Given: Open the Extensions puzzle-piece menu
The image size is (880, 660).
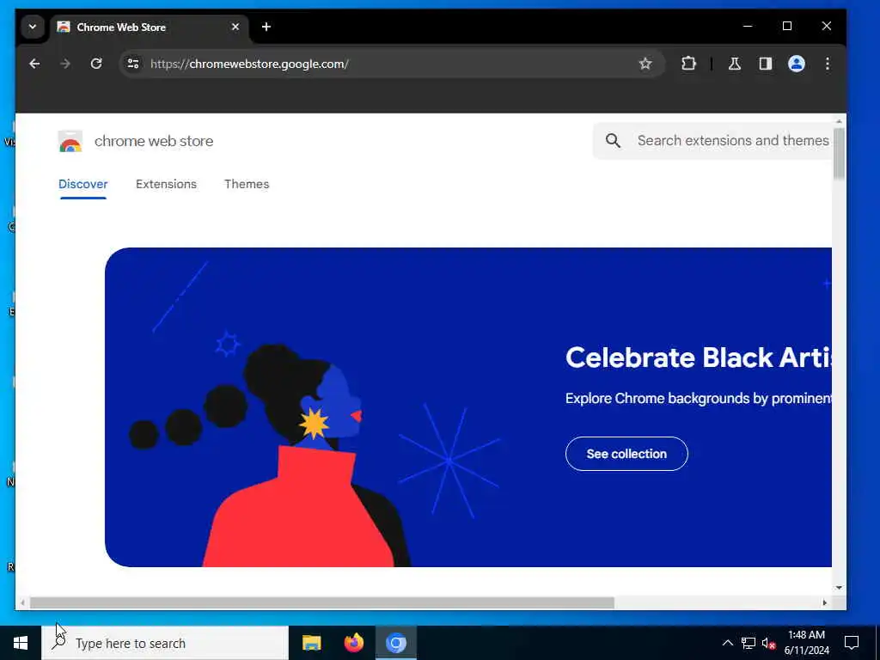Looking at the screenshot, I should (688, 64).
